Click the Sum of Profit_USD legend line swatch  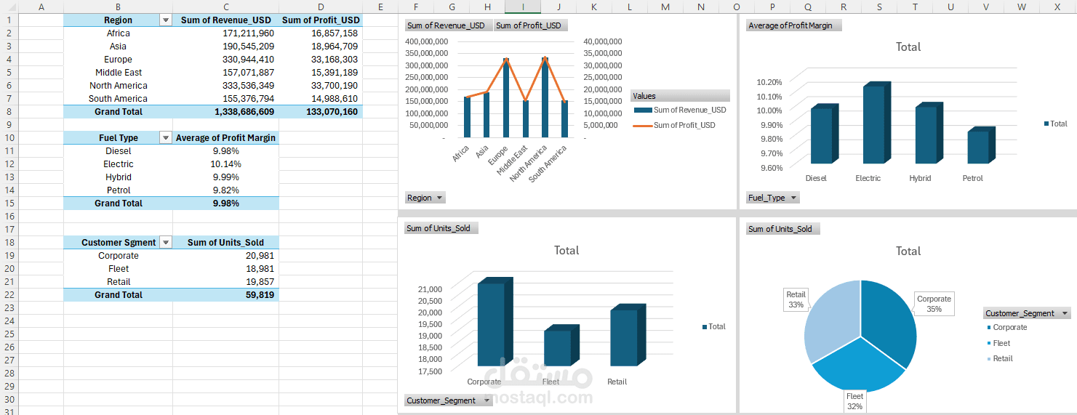tap(643, 125)
